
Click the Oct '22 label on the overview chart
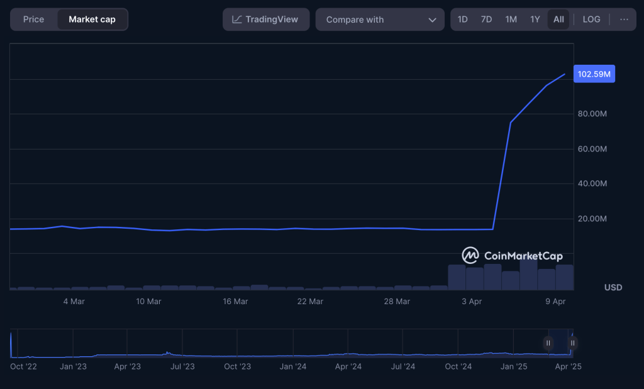(23, 366)
